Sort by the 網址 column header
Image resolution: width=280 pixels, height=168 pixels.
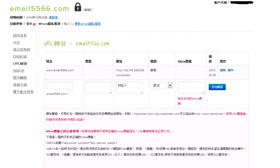click(119, 61)
